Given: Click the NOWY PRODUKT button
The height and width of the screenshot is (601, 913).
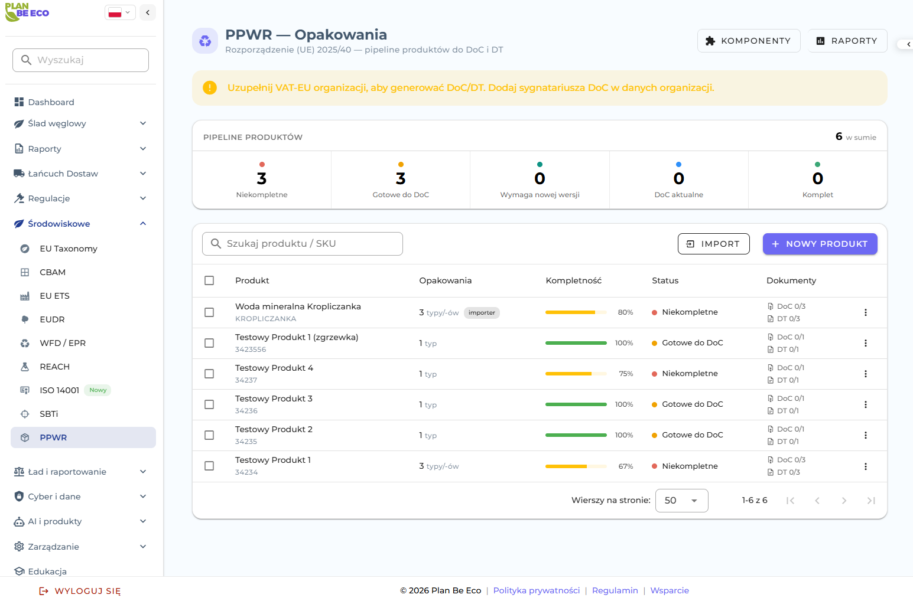Looking at the screenshot, I should pos(820,244).
